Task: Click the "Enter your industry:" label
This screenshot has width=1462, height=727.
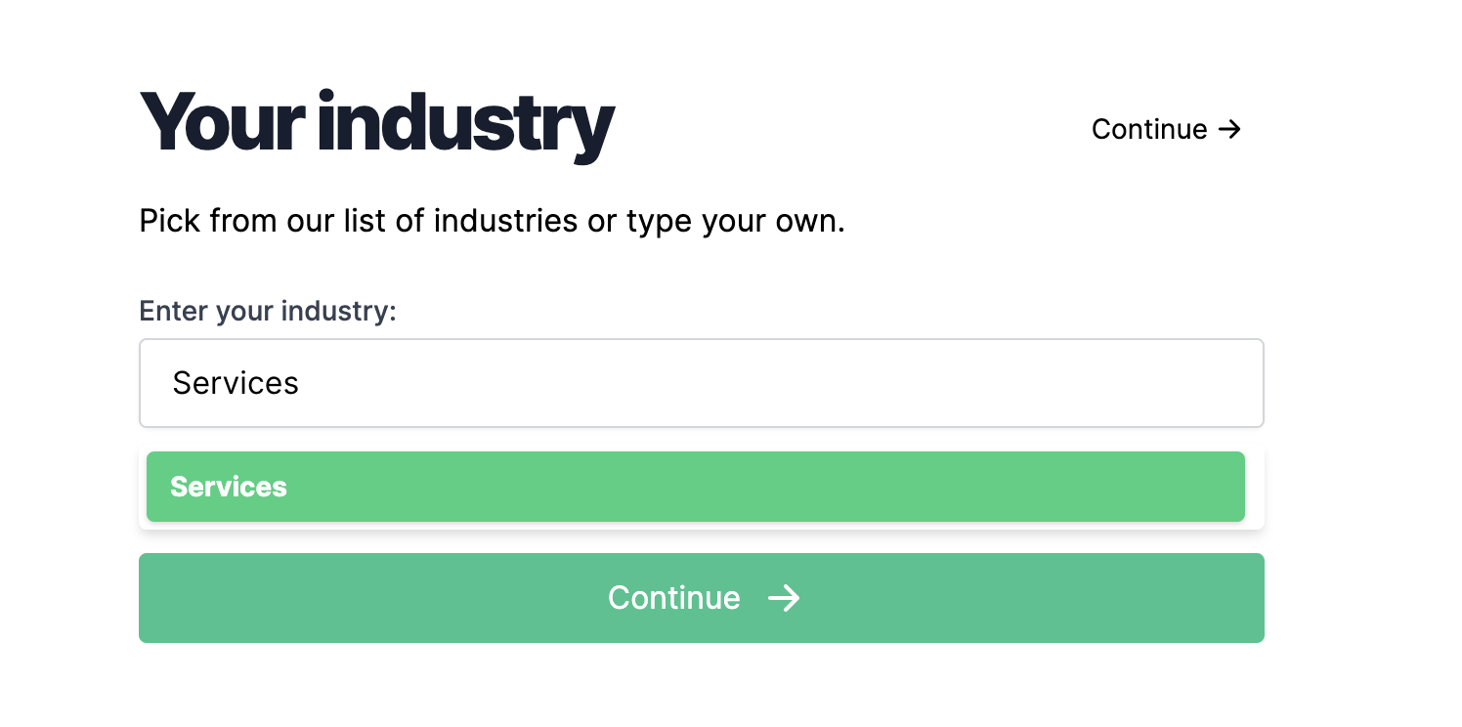Action: click(x=268, y=311)
